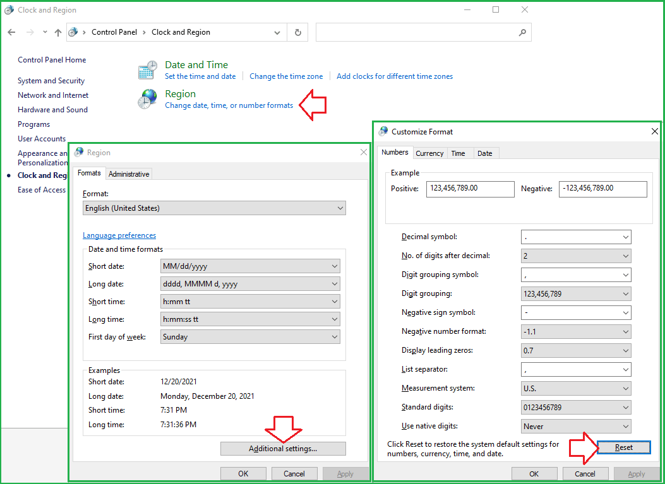Expand the address bar history dropdown
Viewport: 665px width, 484px height.
point(277,32)
